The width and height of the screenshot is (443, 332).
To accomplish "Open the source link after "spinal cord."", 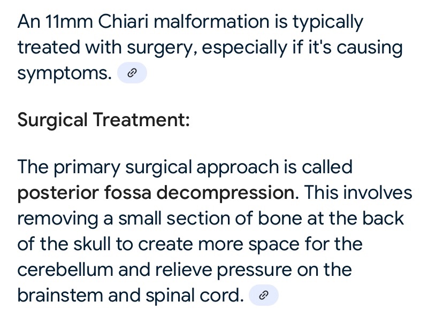I will [264, 296].
